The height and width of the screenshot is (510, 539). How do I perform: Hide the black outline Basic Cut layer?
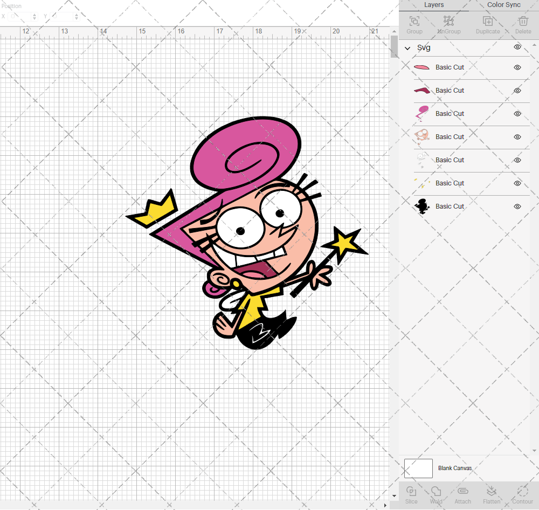pyautogui.click(x=517, y=206)
